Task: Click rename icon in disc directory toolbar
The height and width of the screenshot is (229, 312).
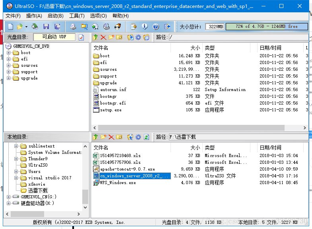Action: [x=119, y=37]
